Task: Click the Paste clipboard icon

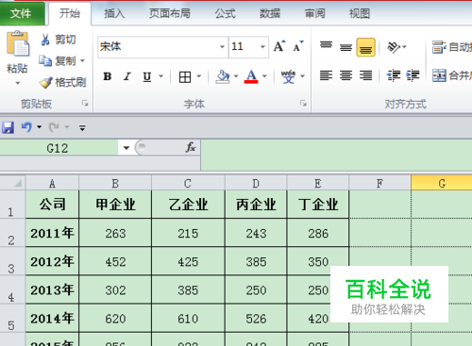Action: pyautogui.click(x=18, y=43)
